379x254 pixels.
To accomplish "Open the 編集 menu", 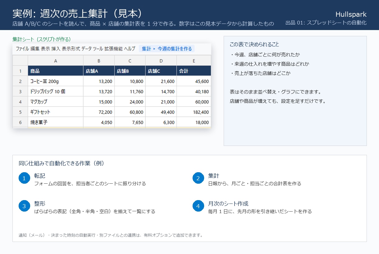I will point(35,49).
